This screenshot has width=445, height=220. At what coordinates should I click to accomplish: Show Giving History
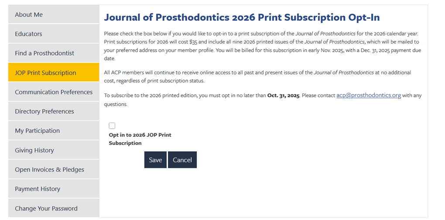pos(34,150)
